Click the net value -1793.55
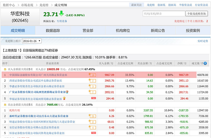 pos(183,116)
